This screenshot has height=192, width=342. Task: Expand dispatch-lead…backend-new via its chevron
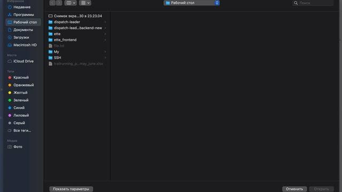click(105, 28)
